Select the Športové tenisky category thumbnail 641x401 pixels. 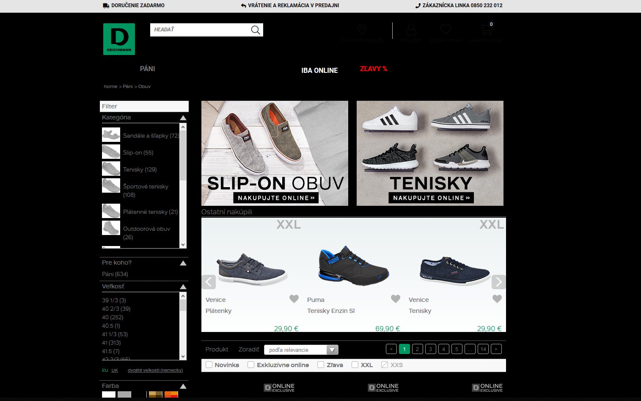coord(111,185)
